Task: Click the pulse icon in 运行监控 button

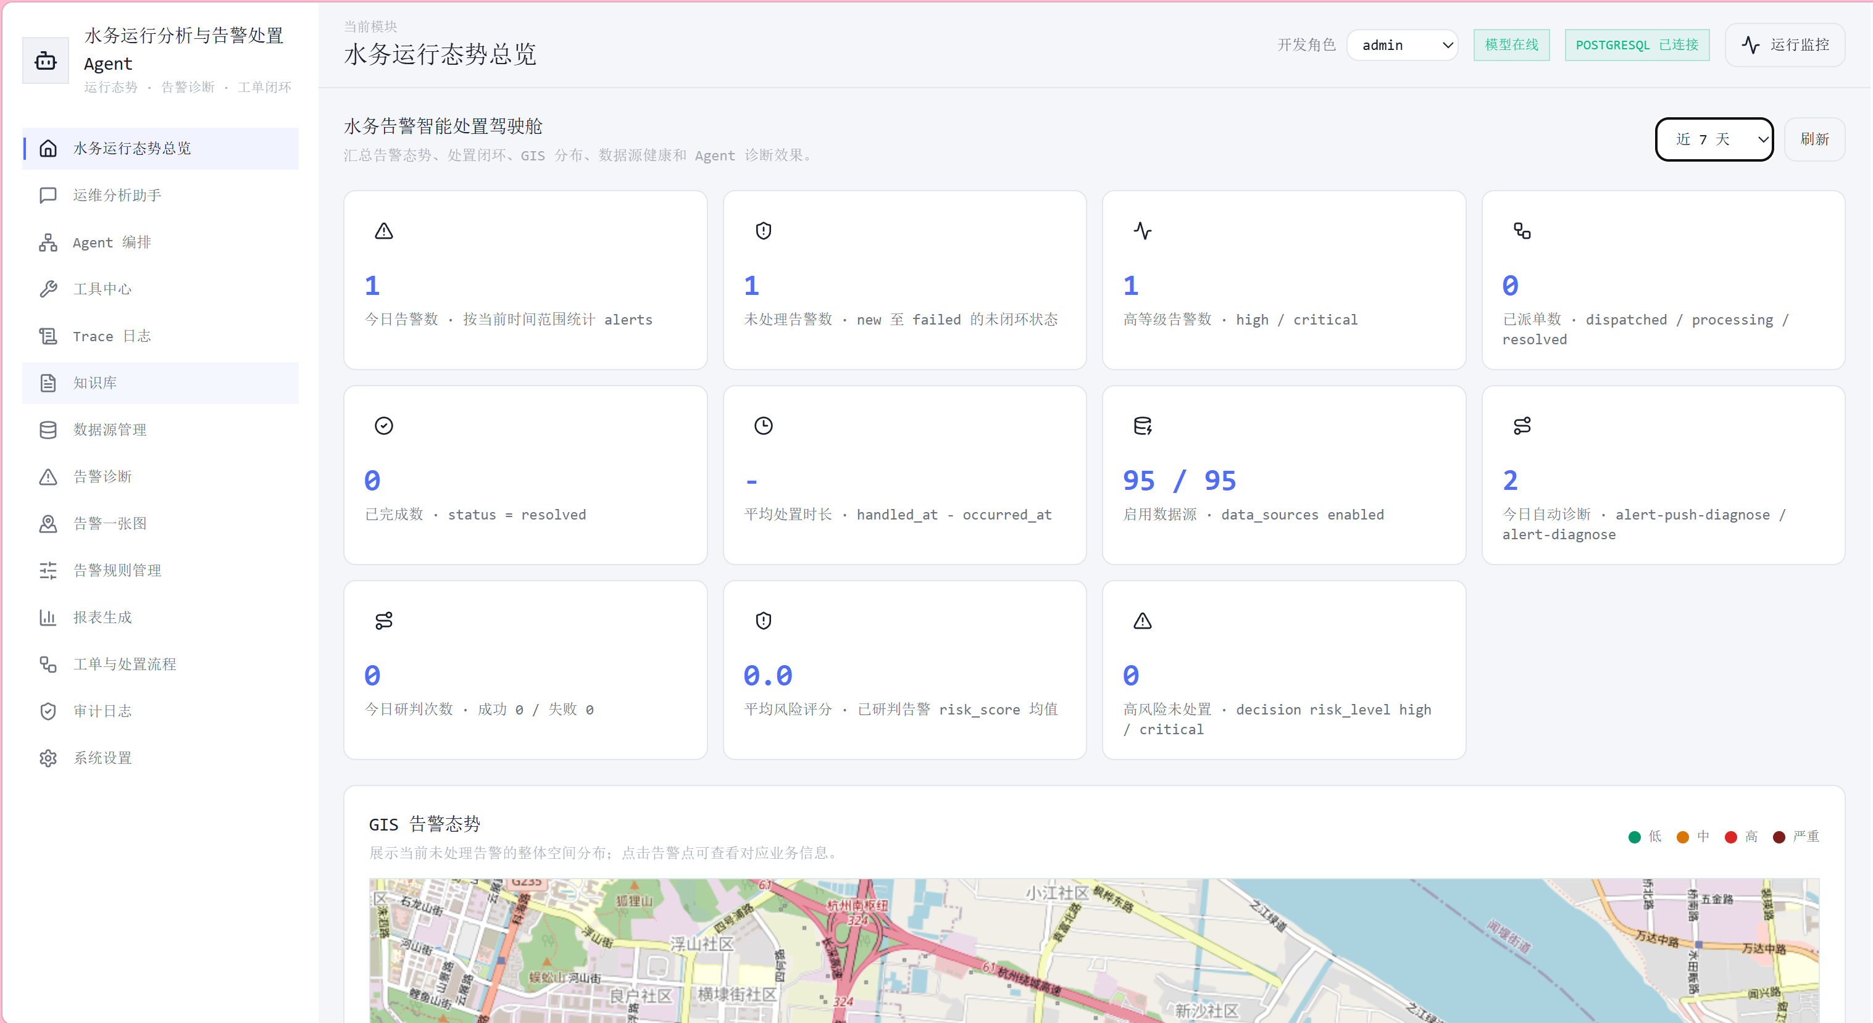Action: [x=1751, y=45]
